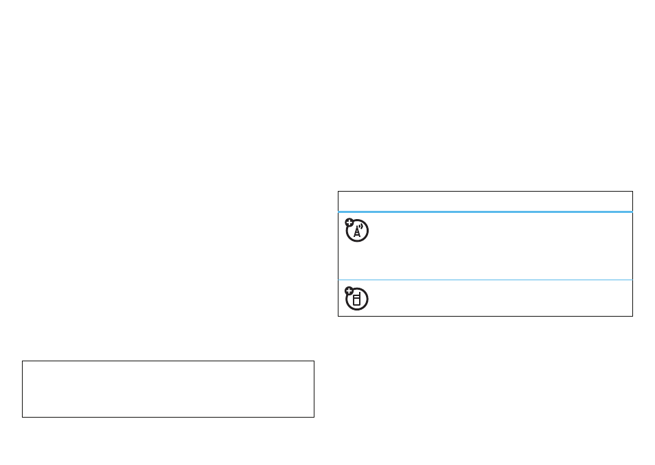Click blank area below the bordered box

pos(168,440)
